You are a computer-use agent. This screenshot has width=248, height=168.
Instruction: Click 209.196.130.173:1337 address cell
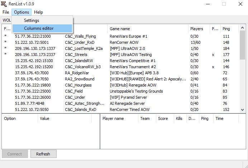tap(35, 48)
